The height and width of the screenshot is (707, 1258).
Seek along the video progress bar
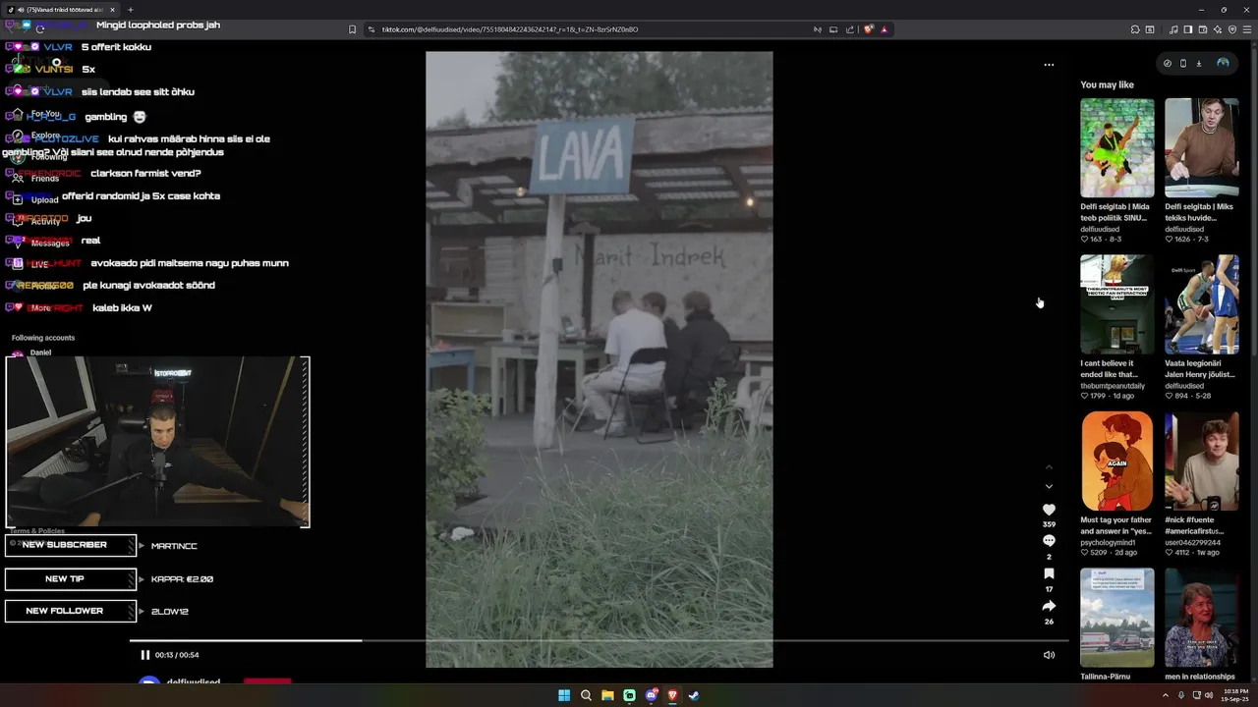tap(599, 640)
